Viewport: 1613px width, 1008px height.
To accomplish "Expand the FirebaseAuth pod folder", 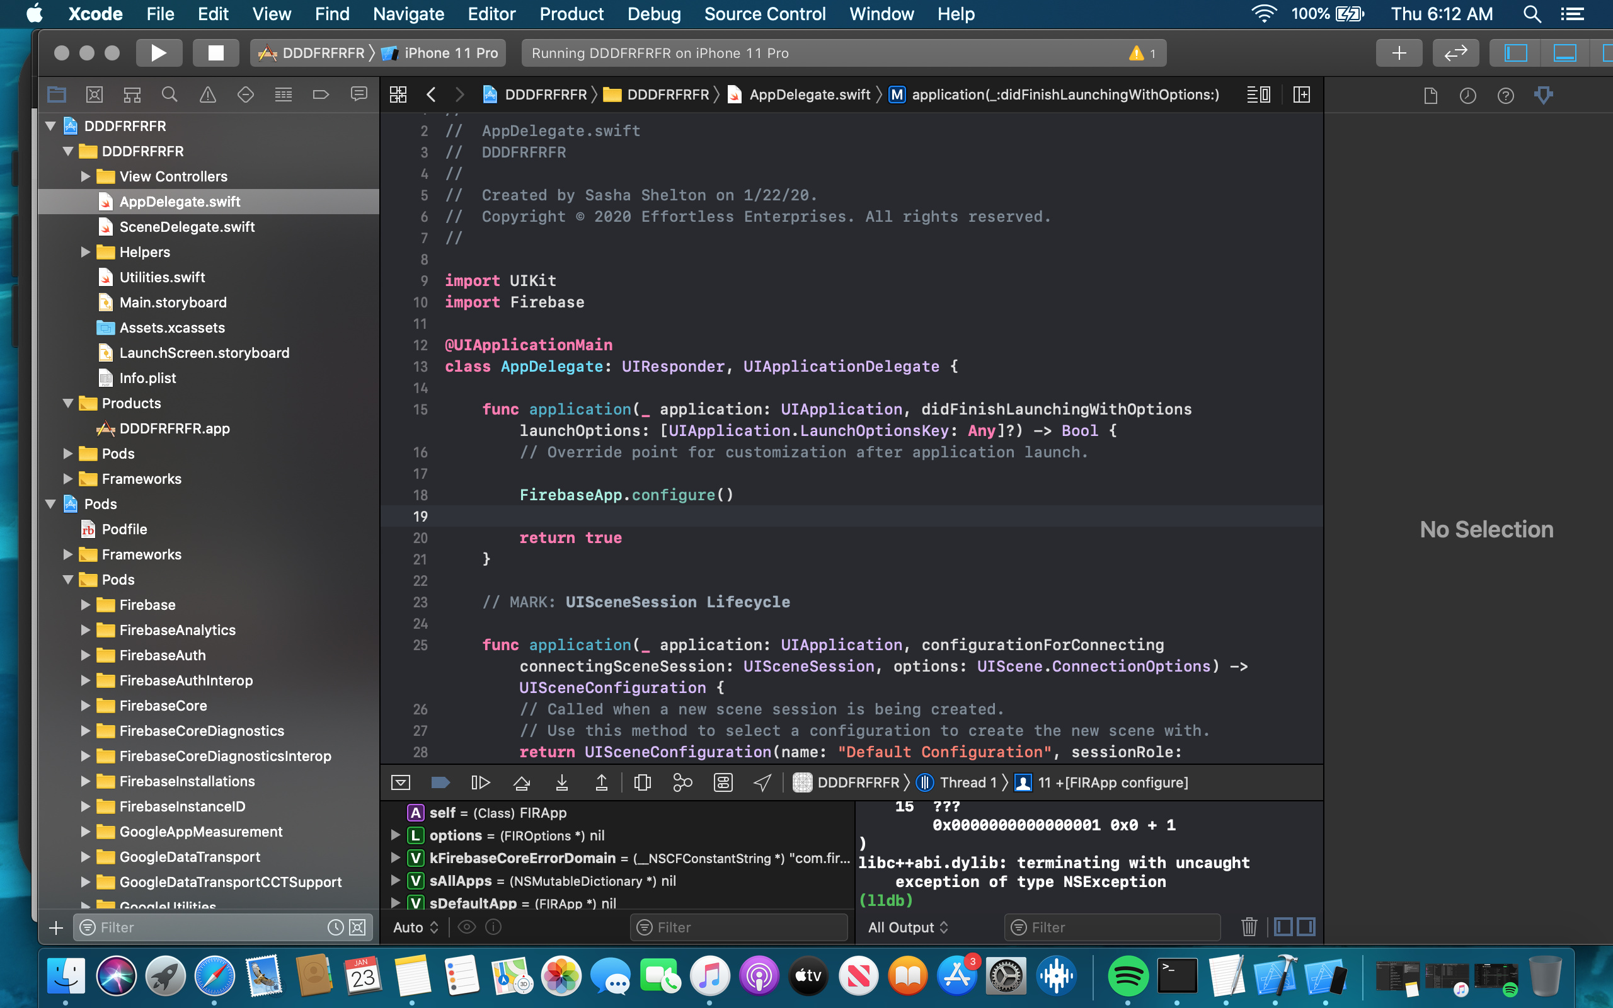I will pos(85,655).
